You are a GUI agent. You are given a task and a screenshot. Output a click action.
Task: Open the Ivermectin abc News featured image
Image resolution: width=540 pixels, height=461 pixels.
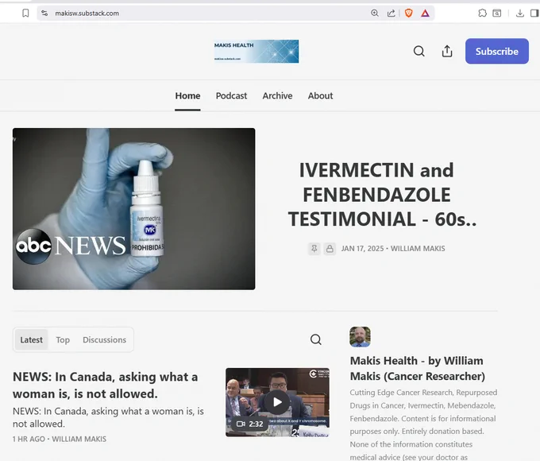click(x=134, y=208)
